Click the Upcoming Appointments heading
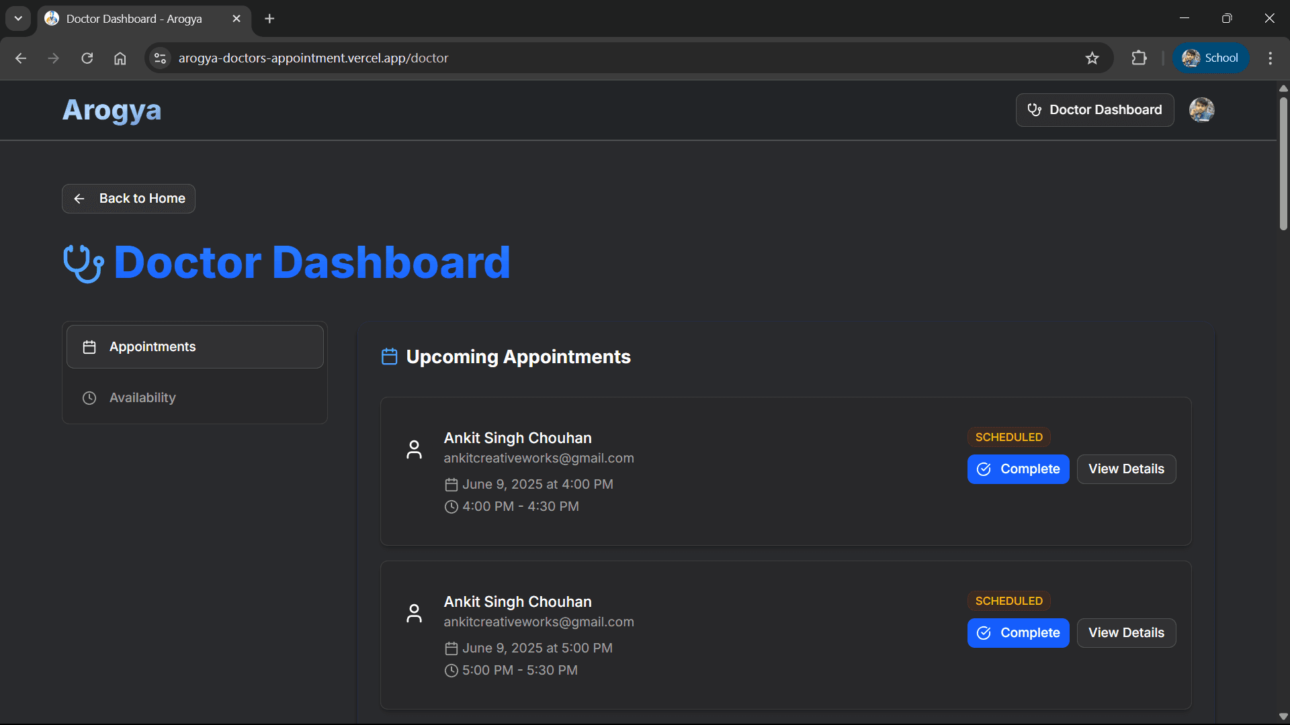The height and width of the screenshot is (725, 1290). [518, 357]
